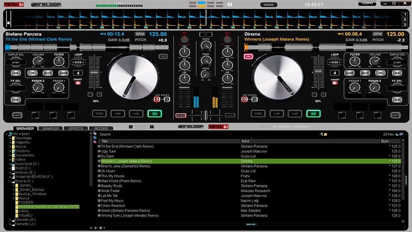Click the right deck SYNC button
This screenshot has height=232, width=412.
click(x=258, y=114)
